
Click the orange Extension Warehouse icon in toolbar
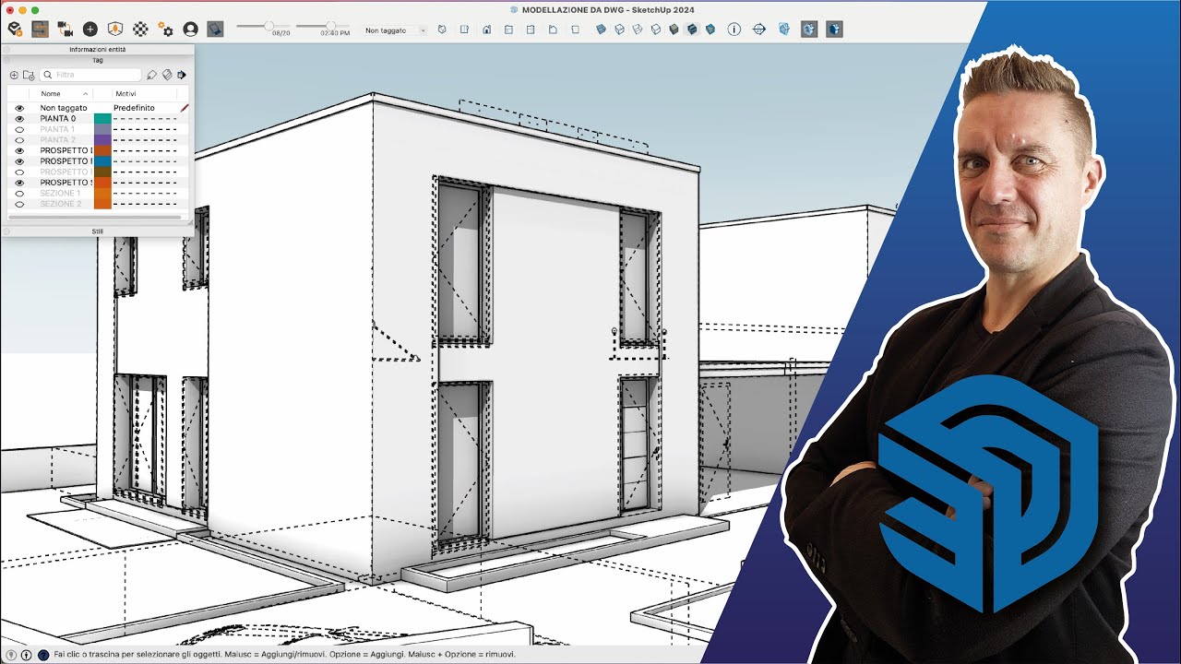(x=15, y=30)
